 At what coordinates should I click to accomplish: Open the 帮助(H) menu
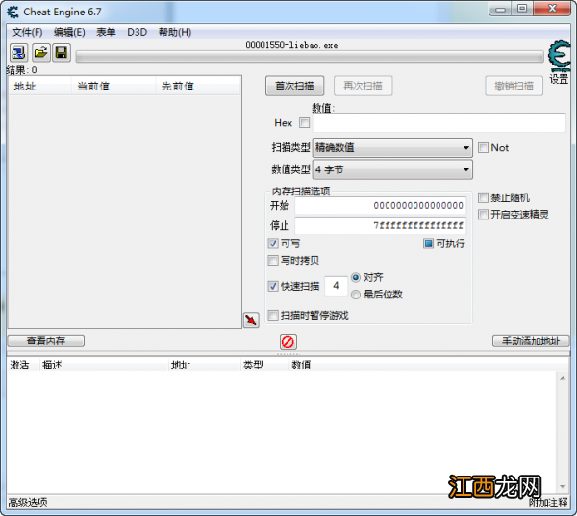tap(175, 32)
